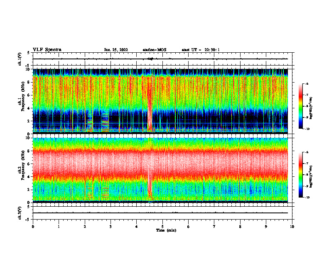Viewport: 329px width, 254px height.
Task: Click the ch.2 colorbar
Action: pyautogui.click(x=300, y=175)
